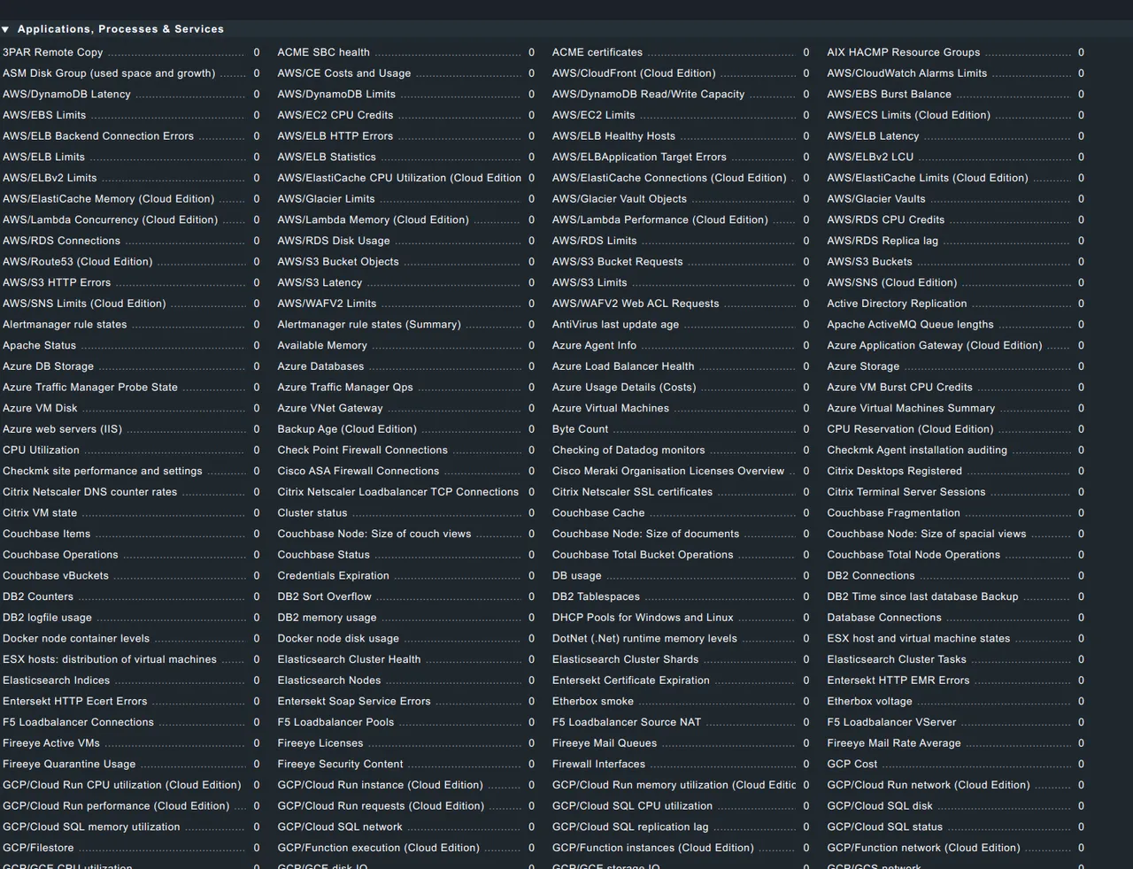The height and width of the screenshot is (869, 1133).
Task: Open Fireeye Security Content
Action: pyautogui.click(x=340, y=765)
